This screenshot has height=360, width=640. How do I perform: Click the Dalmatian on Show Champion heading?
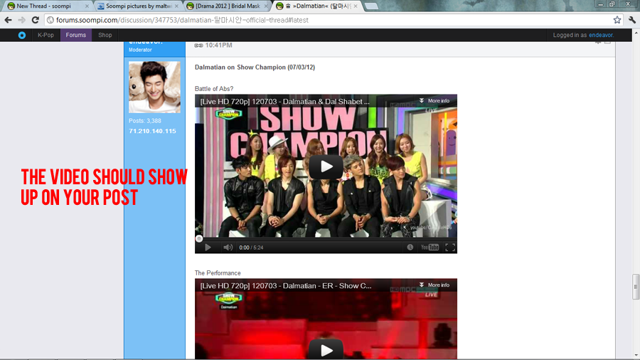(x=255, y=68)
